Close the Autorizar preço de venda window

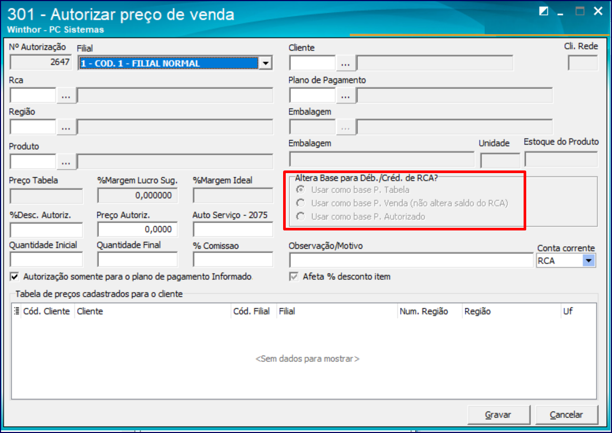598,11
